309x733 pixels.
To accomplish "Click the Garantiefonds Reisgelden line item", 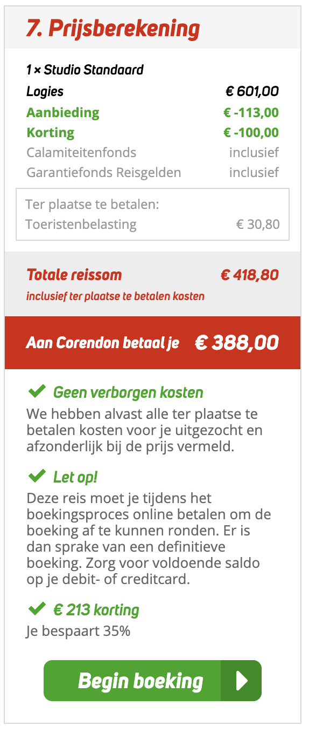I will pyautogui.click(x=153, y=173).
